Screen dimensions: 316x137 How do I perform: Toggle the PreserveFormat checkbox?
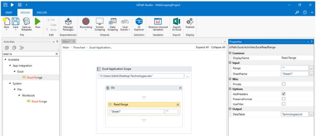(284, 99)
